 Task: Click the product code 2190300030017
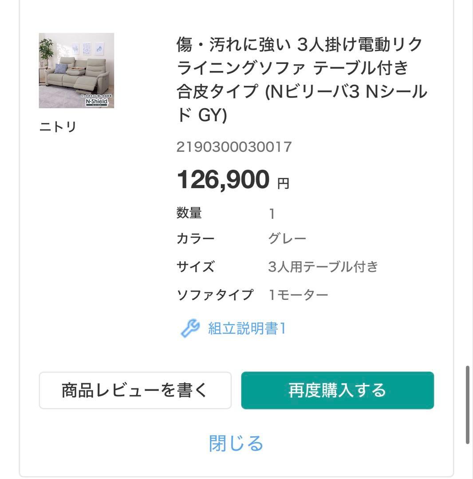coord(234,147)
